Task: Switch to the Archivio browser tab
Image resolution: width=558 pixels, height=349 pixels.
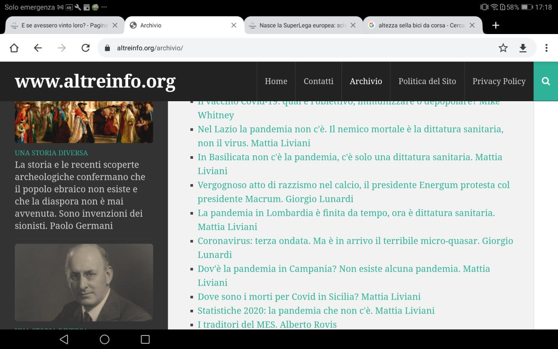Action: [184, 25]
